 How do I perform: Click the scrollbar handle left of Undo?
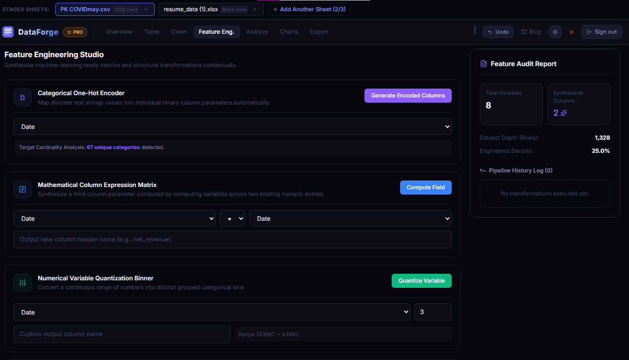coord(475,30)
